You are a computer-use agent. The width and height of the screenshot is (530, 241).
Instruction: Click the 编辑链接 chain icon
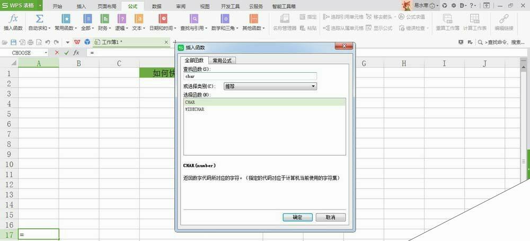[504, 19]
